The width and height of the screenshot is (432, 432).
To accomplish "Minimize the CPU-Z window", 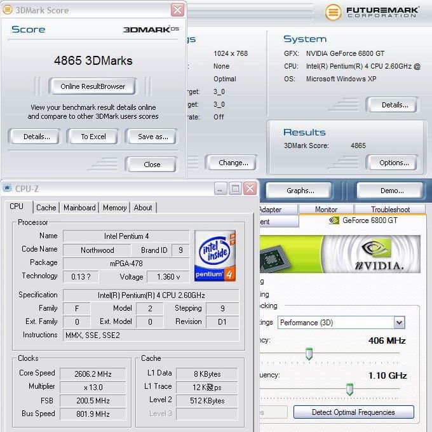I will point(220,189).
